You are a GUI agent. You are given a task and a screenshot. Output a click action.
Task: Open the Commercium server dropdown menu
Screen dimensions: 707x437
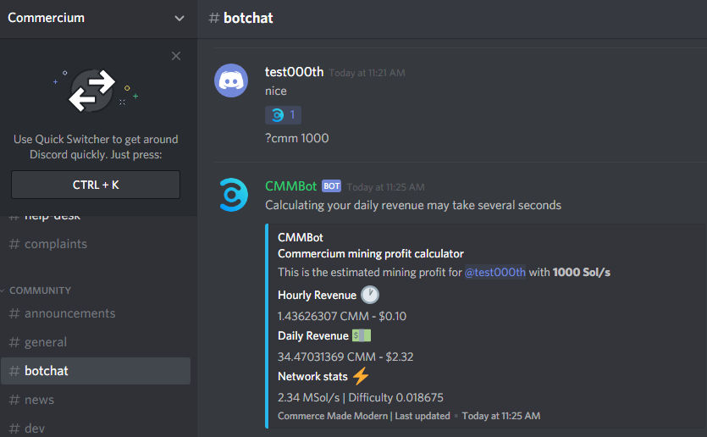[179, 19]
